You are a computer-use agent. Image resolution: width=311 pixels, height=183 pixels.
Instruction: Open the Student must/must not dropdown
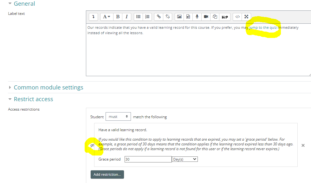click(x=118, y=117)
